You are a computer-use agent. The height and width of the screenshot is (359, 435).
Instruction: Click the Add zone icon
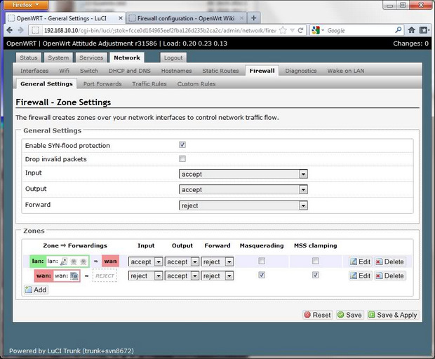[x=29, y=290]
